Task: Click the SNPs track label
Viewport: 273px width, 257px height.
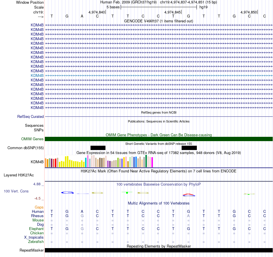Action: coord(39,130)
